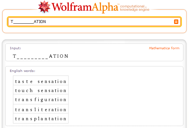Open the Mathematica form link
The height and width of the screenshot is (128, 189).
click(x=164, y=48)
